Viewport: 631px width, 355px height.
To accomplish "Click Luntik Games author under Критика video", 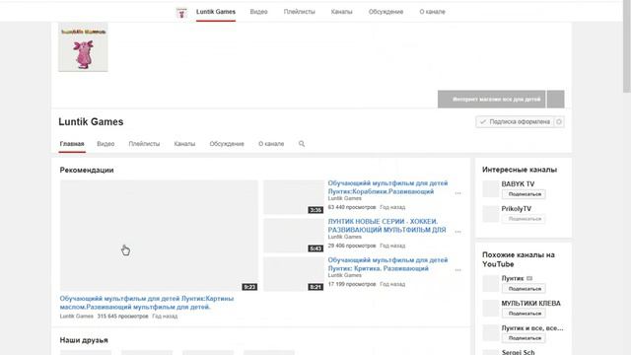I will coord(344,275).
